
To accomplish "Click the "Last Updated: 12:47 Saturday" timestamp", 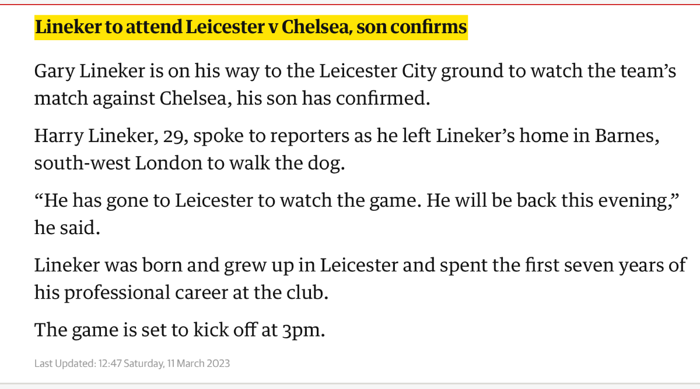I will (x=99, y=363).
